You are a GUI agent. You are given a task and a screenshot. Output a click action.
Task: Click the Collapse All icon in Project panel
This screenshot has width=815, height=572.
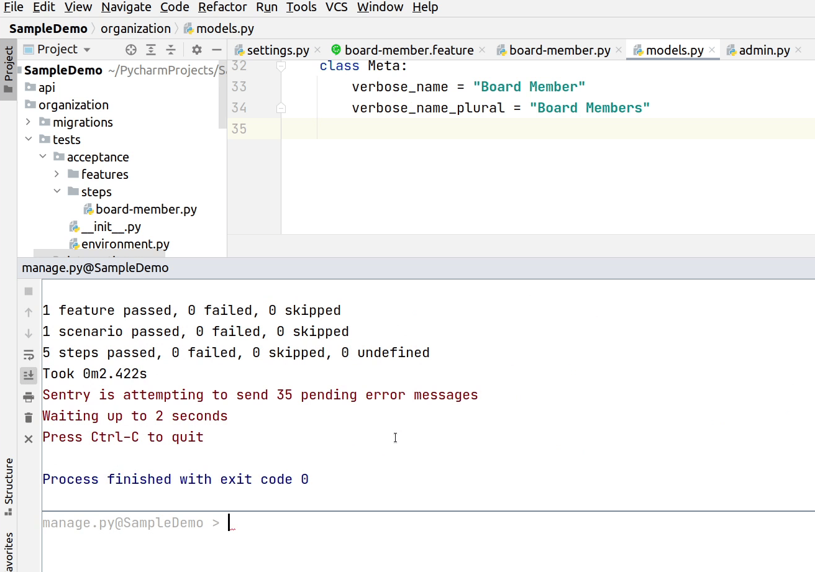[171, 50]
